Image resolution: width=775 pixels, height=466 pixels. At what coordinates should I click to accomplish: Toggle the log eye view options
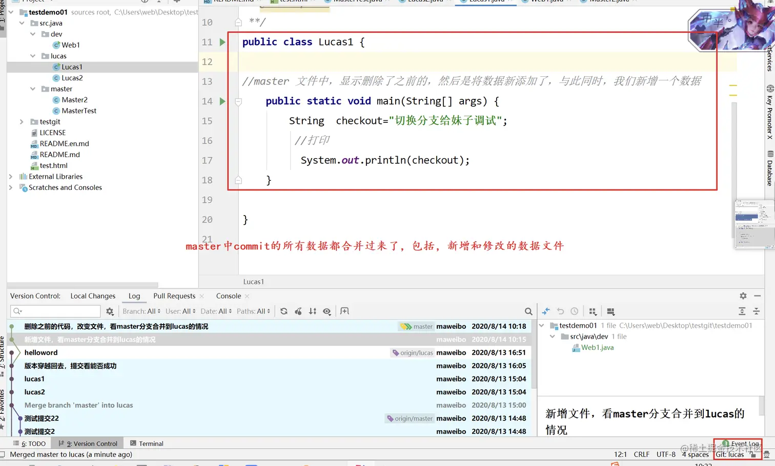point(327,311)
